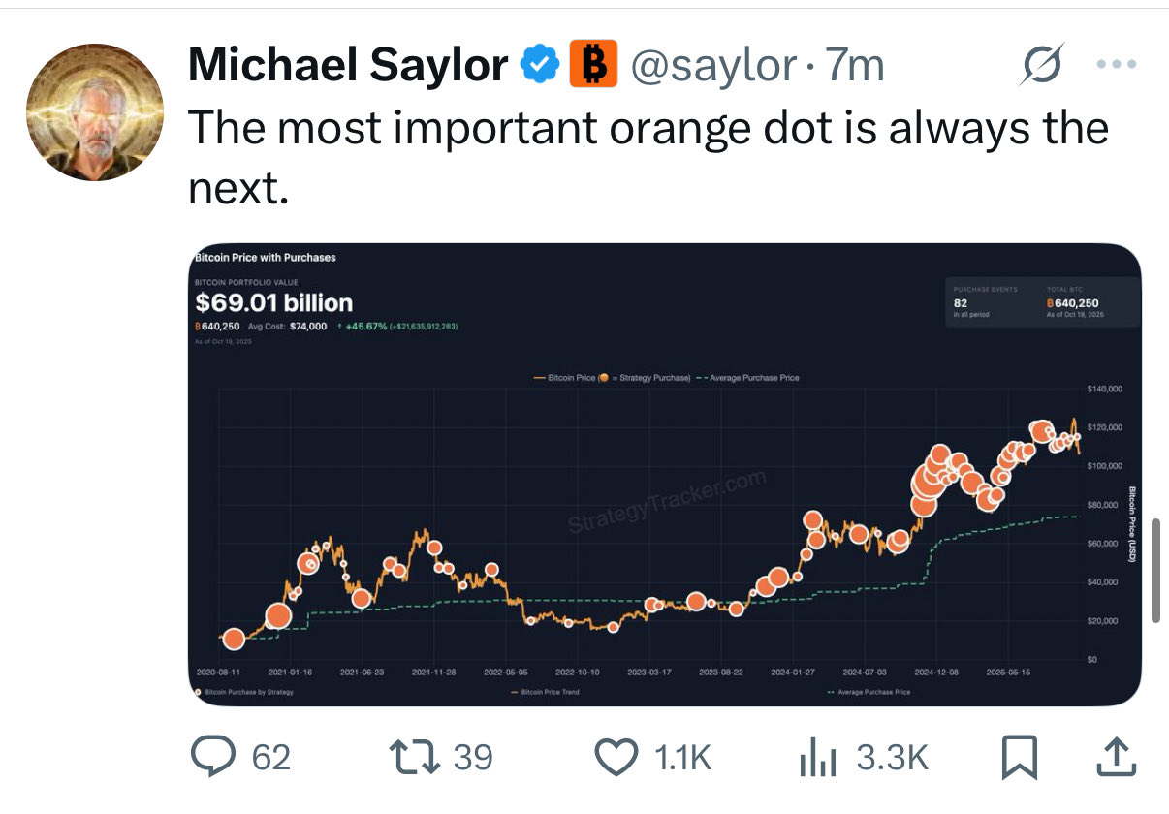Open Michael Saylor's profile avatar picture
This screenshot has width=1169, height=814.
93,112
